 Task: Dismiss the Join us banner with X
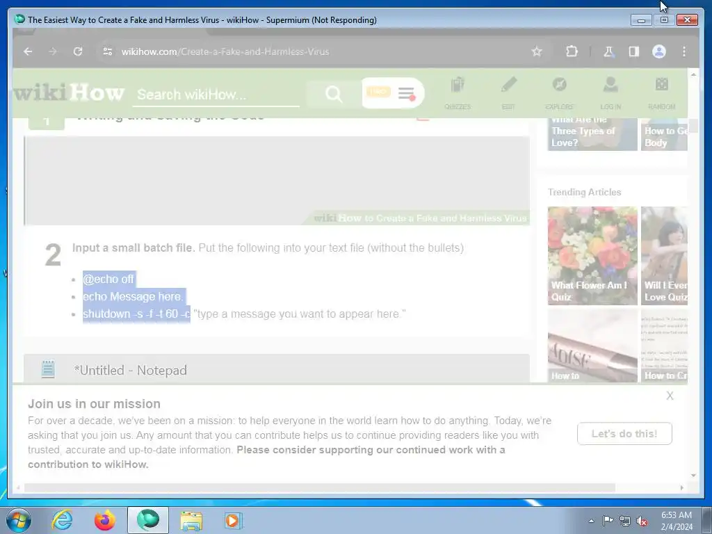(670, 396)
